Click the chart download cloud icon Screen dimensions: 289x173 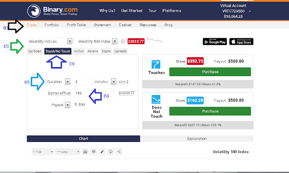click(x=111, y=152)
